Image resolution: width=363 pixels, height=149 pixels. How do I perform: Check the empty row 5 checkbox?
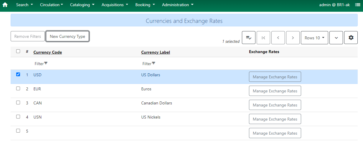(18, 131)
